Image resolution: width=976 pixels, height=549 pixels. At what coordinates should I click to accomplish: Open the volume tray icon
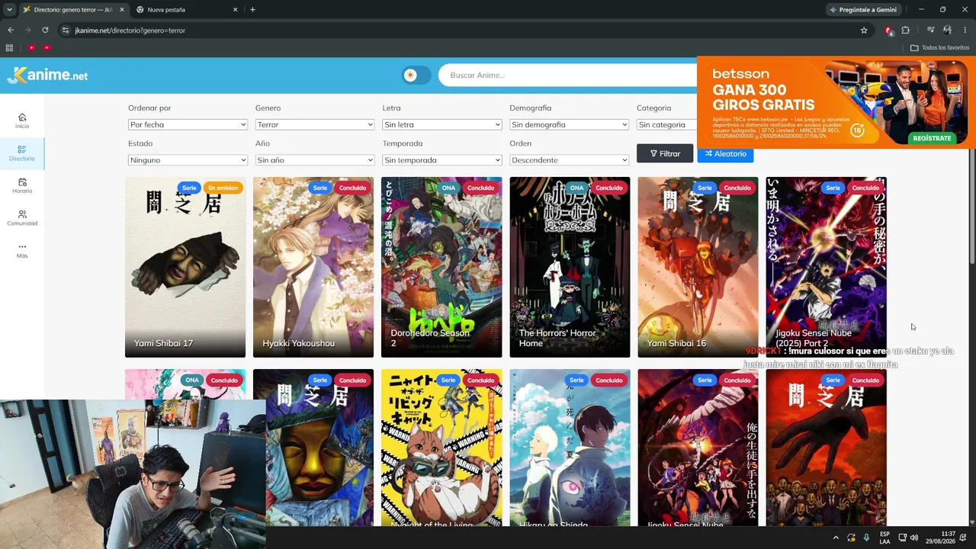pos(914,538)
